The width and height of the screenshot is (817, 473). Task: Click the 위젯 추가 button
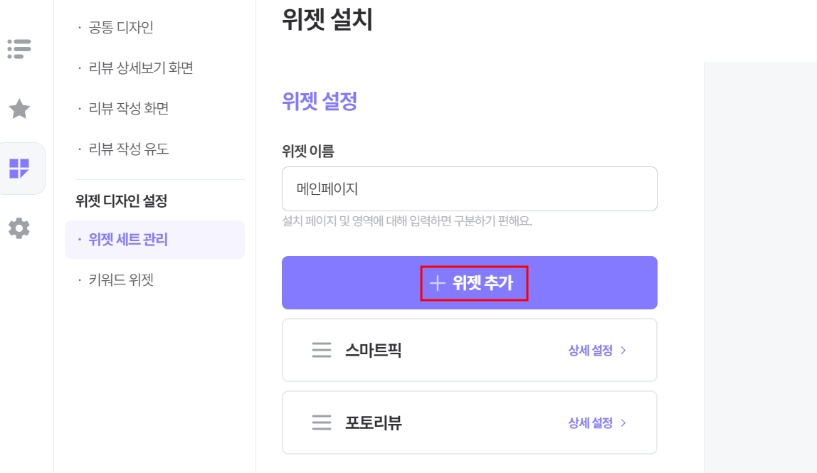click(x=470, y=283)
